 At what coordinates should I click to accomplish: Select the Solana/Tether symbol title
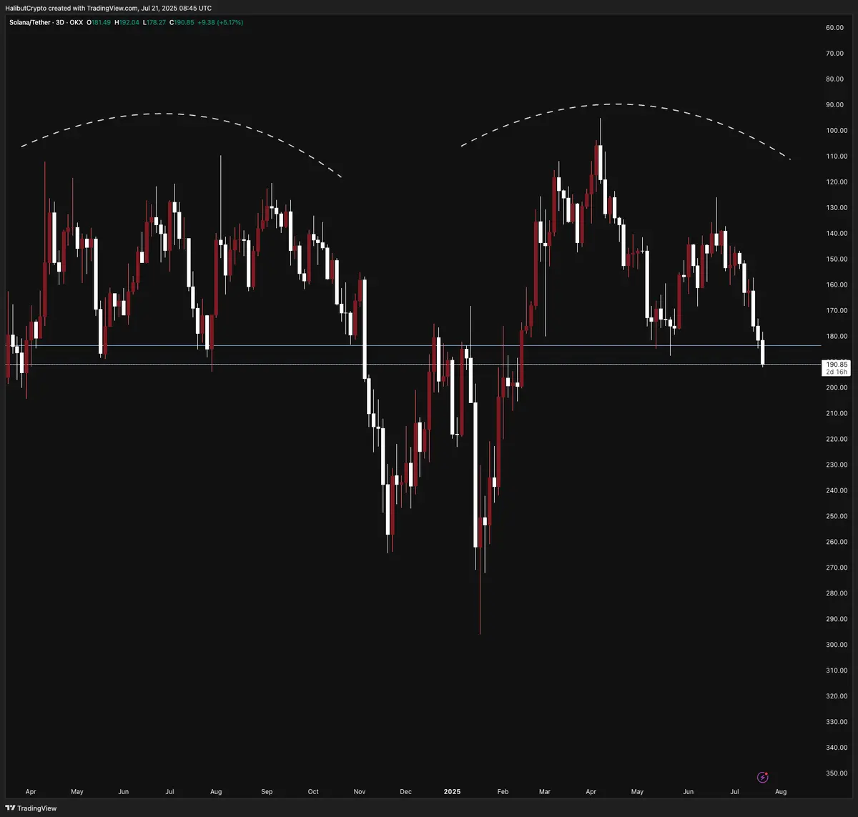(x=29, y=23)
